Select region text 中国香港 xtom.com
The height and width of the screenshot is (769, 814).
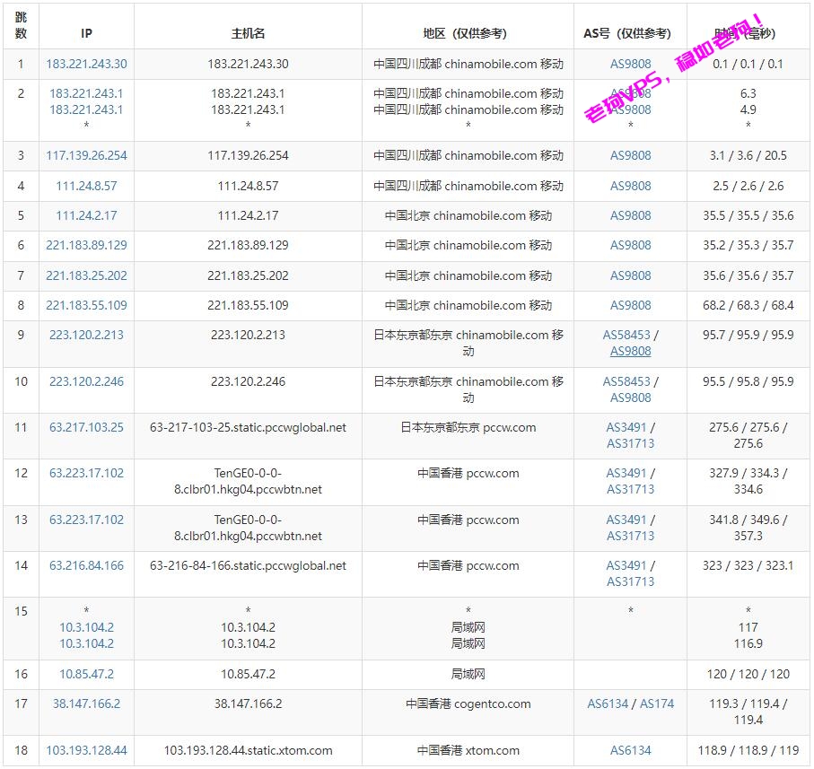point(468,750)
